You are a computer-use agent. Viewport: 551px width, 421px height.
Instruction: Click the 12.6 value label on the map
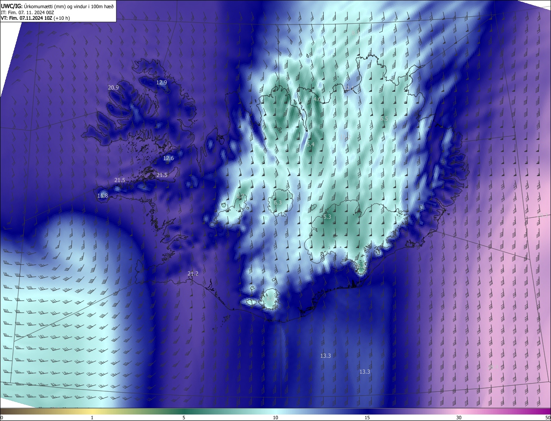pos(168,158)
